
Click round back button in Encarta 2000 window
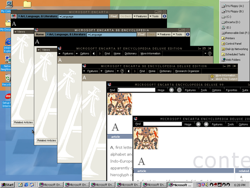tap(199, 124)
